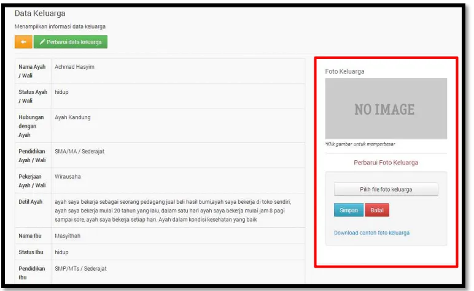Click the Status Ayah / Wali label
Viewport: 474px width, 291px height.
[33, 96]
